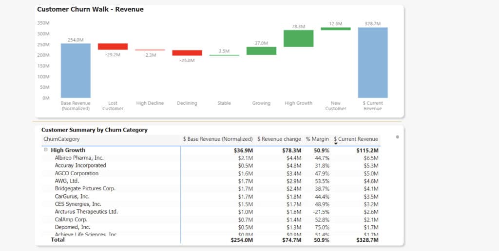Select the Base Revenue blue bar
Screen dimensions: 499x251
tap(76, 71)
